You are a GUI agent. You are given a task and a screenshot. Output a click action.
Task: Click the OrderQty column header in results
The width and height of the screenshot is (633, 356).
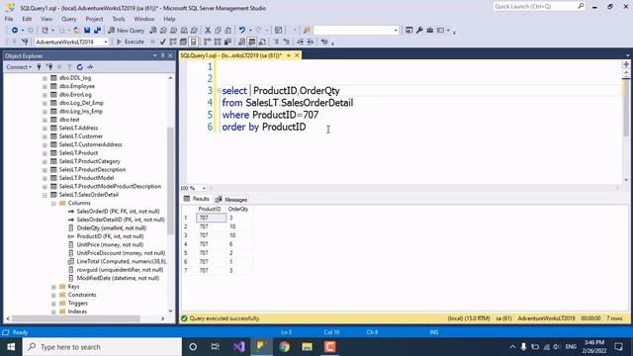(238, 209)
